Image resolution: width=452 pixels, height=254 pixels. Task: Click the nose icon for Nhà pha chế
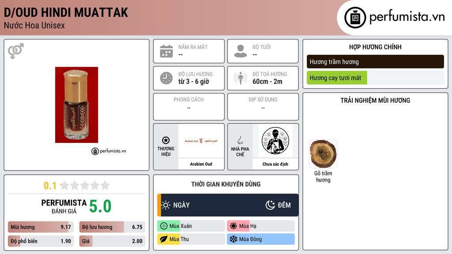[x=240, y=141]
